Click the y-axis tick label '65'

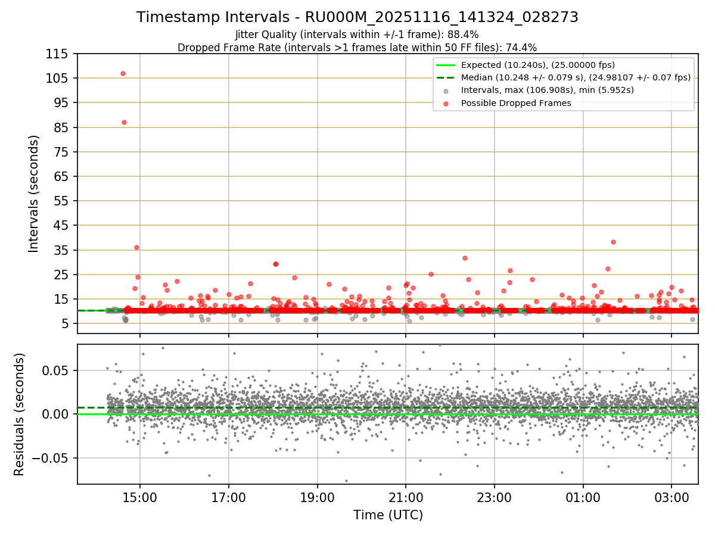tap(61, 177)
